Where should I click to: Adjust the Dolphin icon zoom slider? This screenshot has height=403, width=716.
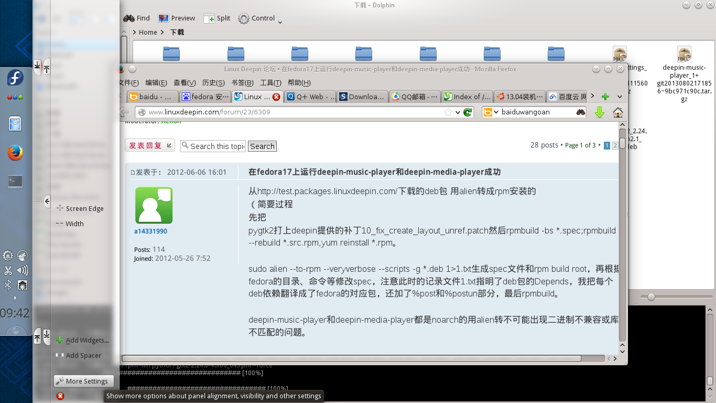click(651, 297)
